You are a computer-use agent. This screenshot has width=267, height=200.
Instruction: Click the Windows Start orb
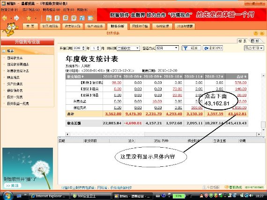7,196
